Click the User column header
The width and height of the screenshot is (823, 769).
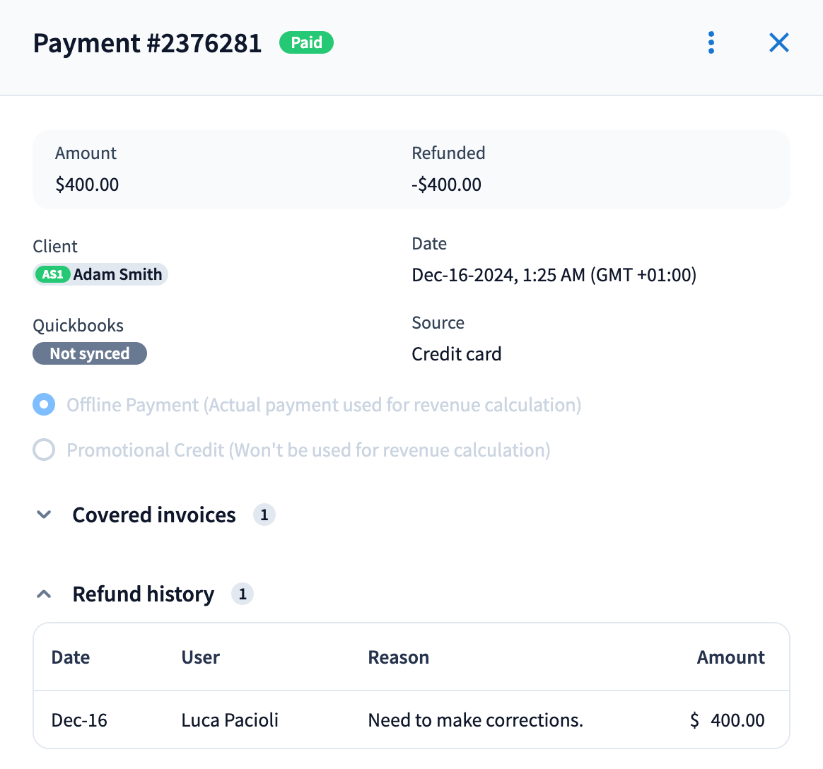click(x=201, y=657)
